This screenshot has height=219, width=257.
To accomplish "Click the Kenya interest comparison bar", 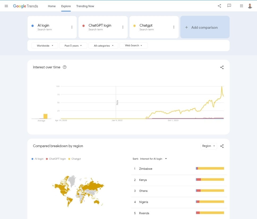I will click(210, 180).
